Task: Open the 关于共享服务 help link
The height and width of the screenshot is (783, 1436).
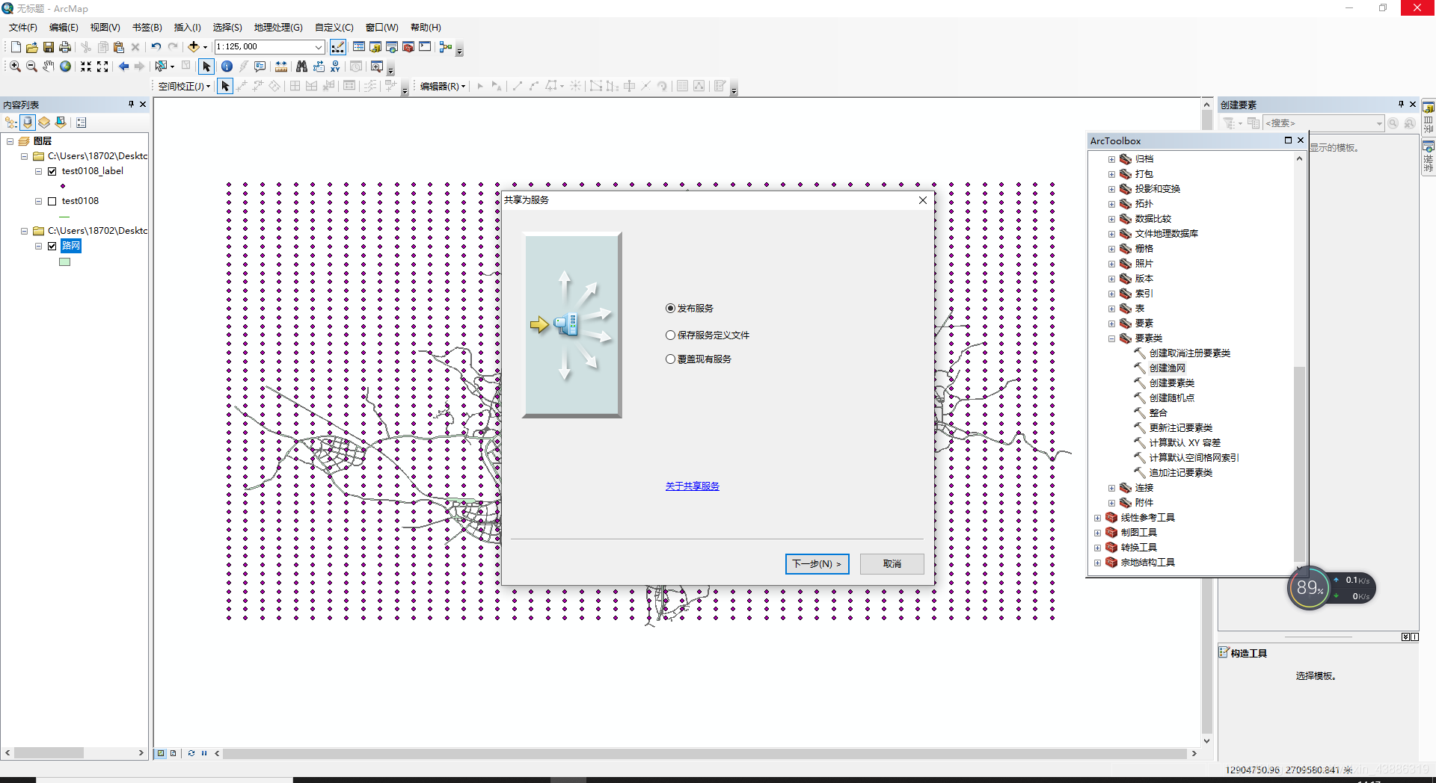Action: click(692, 486)
